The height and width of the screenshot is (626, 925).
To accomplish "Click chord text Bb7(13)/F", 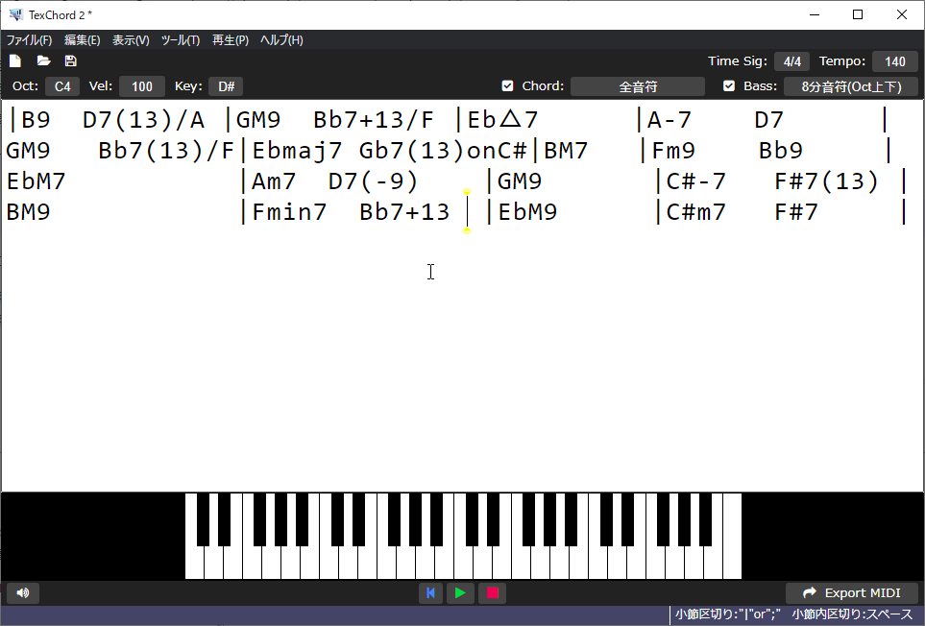I will pos(166,151).
